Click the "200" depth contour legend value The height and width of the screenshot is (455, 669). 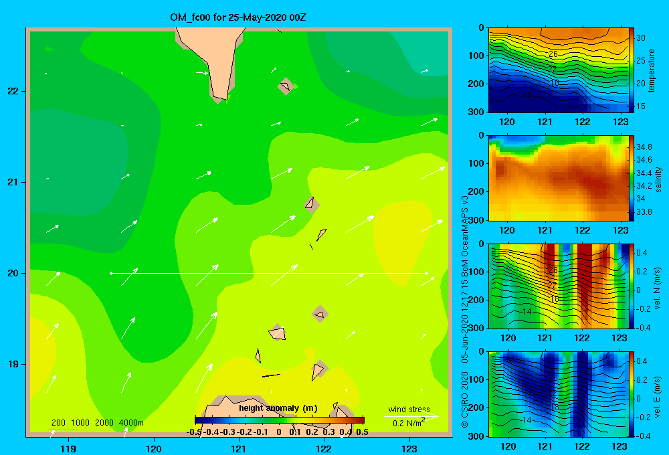tap(58, 423)
